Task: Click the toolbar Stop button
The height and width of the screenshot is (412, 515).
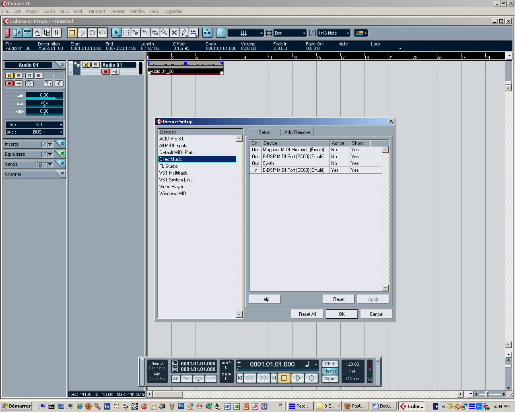Action: 72,33
